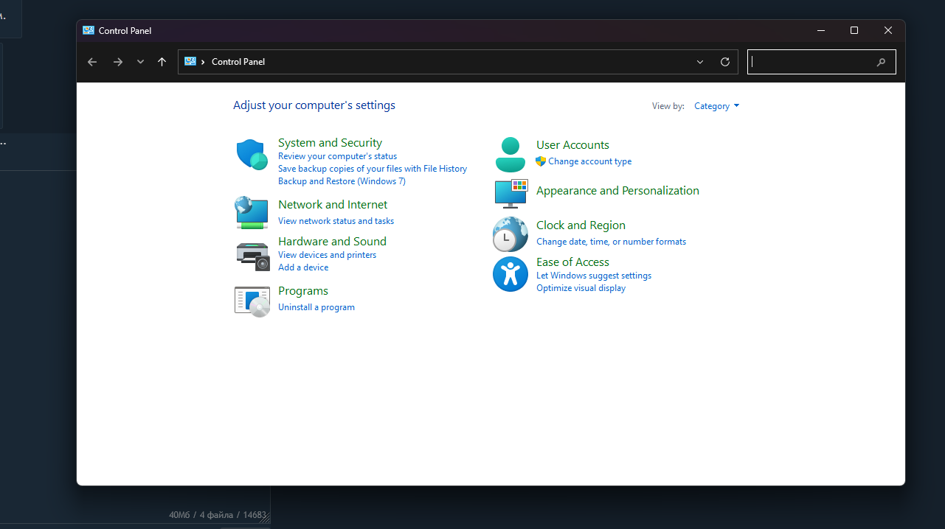Select Add a device link
The height and width of the screenshot is (529, 945).
pos(303,267)
